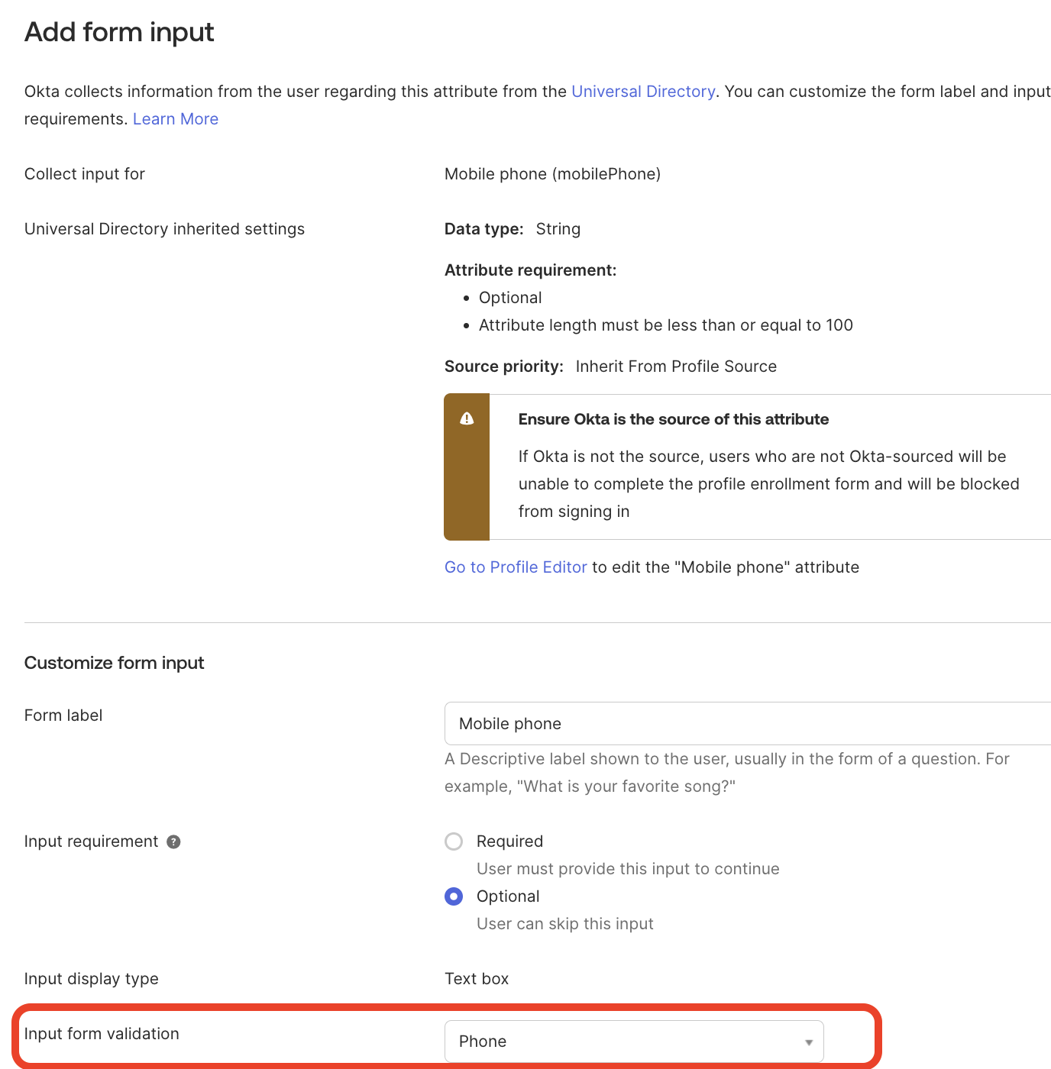Click the help icon beside Input requirement

click(173, 841)
